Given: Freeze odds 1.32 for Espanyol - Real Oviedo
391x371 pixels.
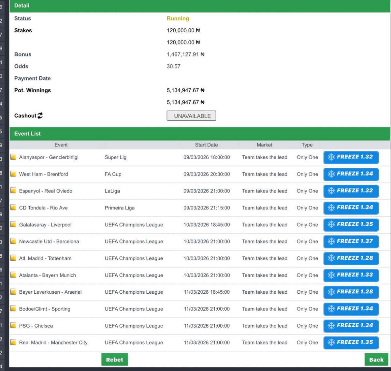Looking at the screenshot, I should coord(351,191).
